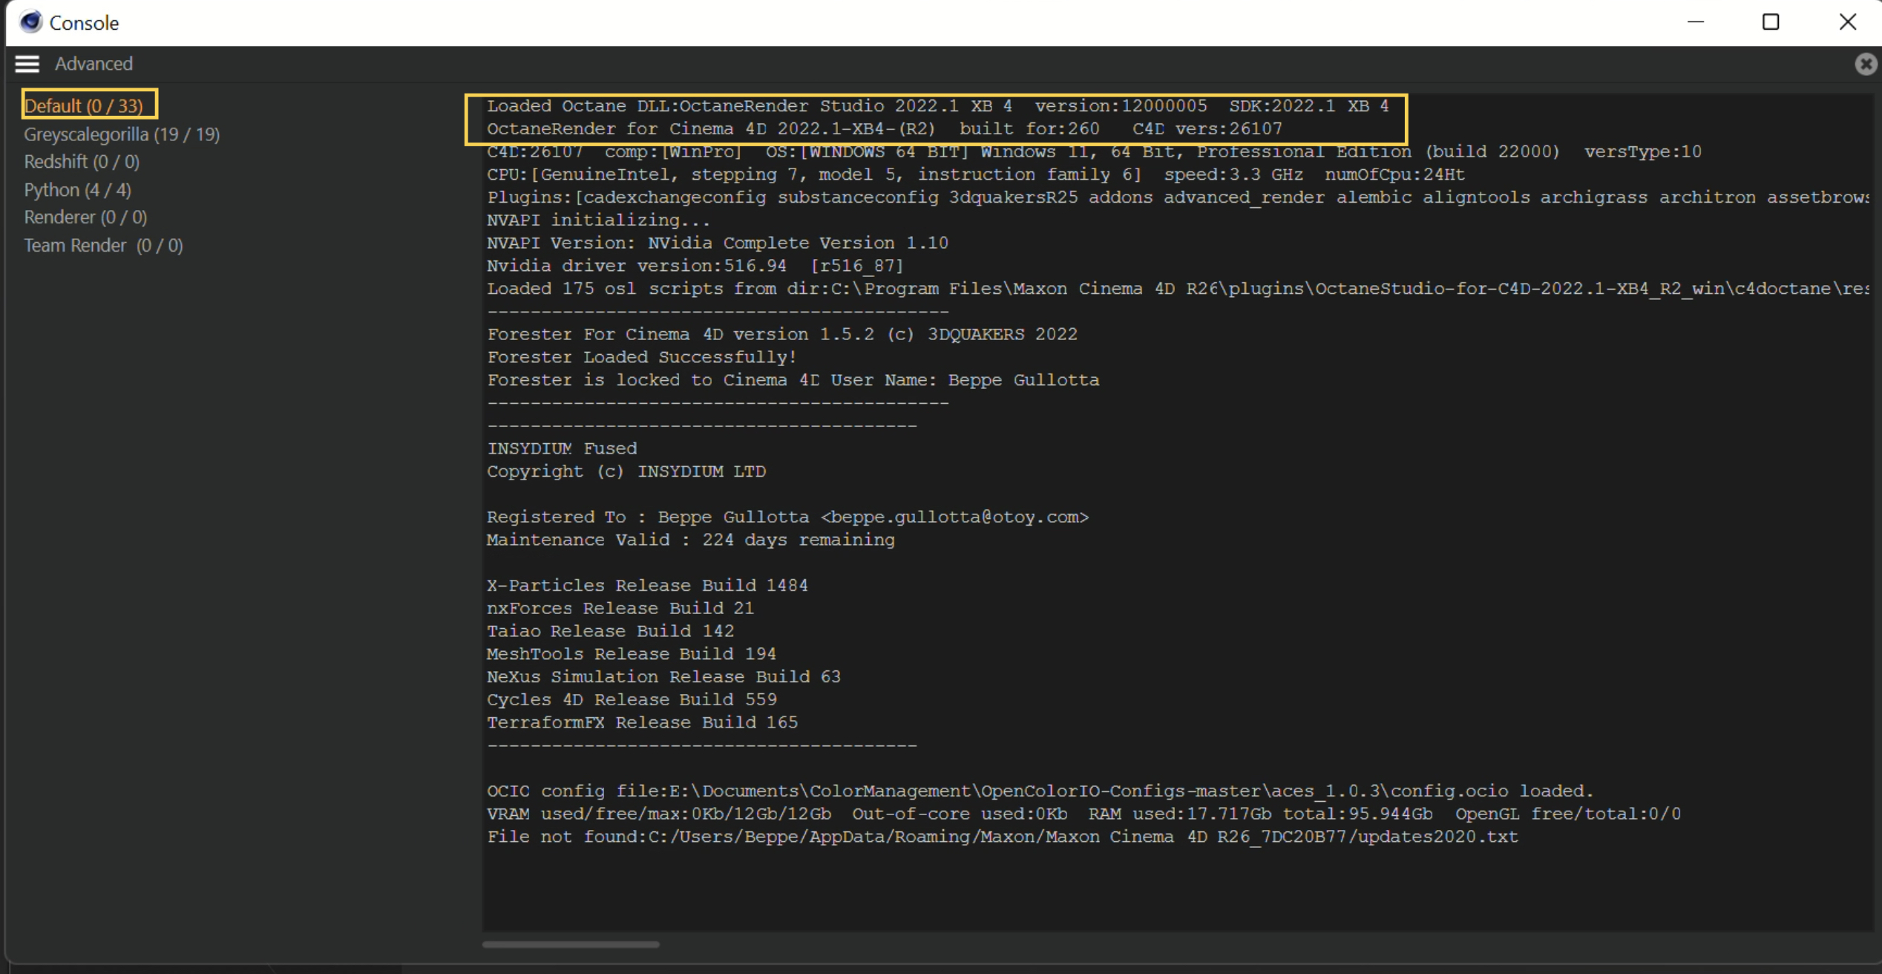Select Greyscalegorilla (19 / 19) log category
The height and width of the screenshot is (974, 1882).
coord(122,134)
